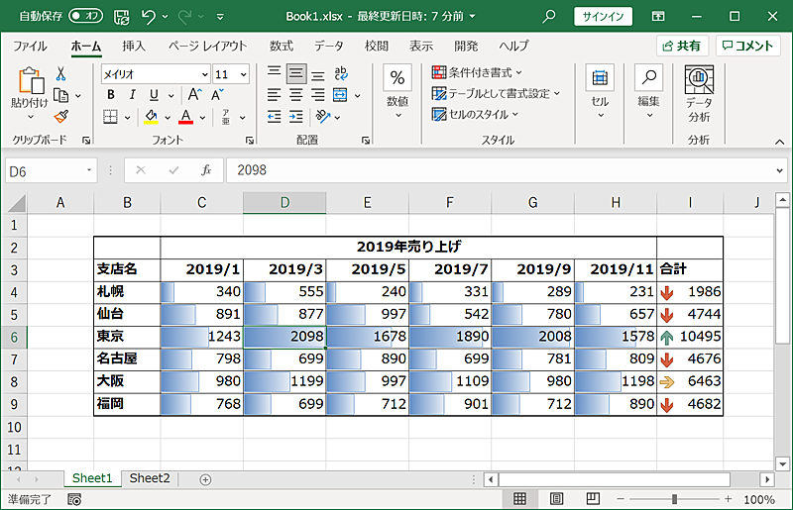The height and width of the screenshot is (510, 793).
Task: Cut selection with scissors icon
Action: point(60,74)
